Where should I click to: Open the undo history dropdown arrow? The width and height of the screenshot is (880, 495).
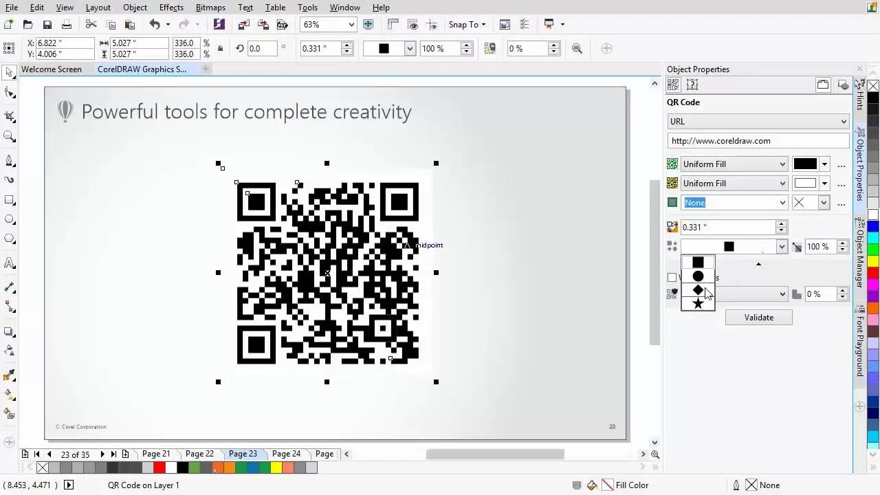click(x=168, y=24)
